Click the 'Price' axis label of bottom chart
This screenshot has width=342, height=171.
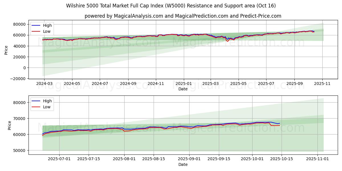coord(10,125)
